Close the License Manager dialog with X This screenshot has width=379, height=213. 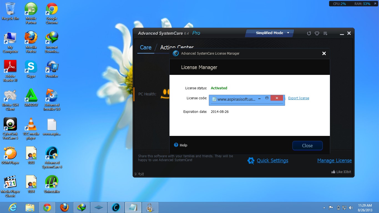click(324, 54)
